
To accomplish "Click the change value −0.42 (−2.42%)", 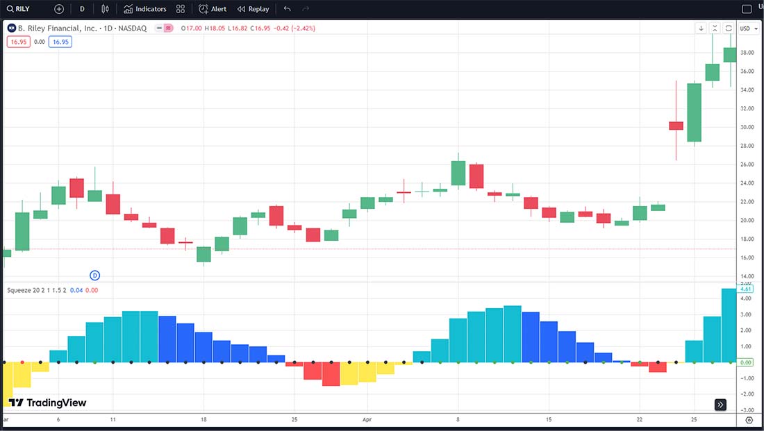I will point(294,28).
